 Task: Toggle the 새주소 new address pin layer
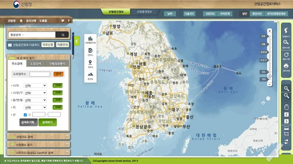(x=90, y=64)
